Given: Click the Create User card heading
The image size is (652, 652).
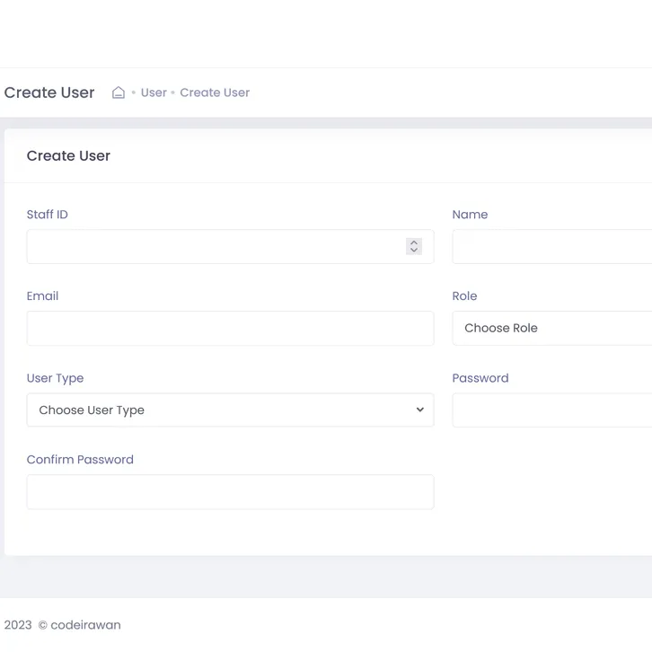Looking at the screenshot, I should pyautogui.click(x=68, y=156).
